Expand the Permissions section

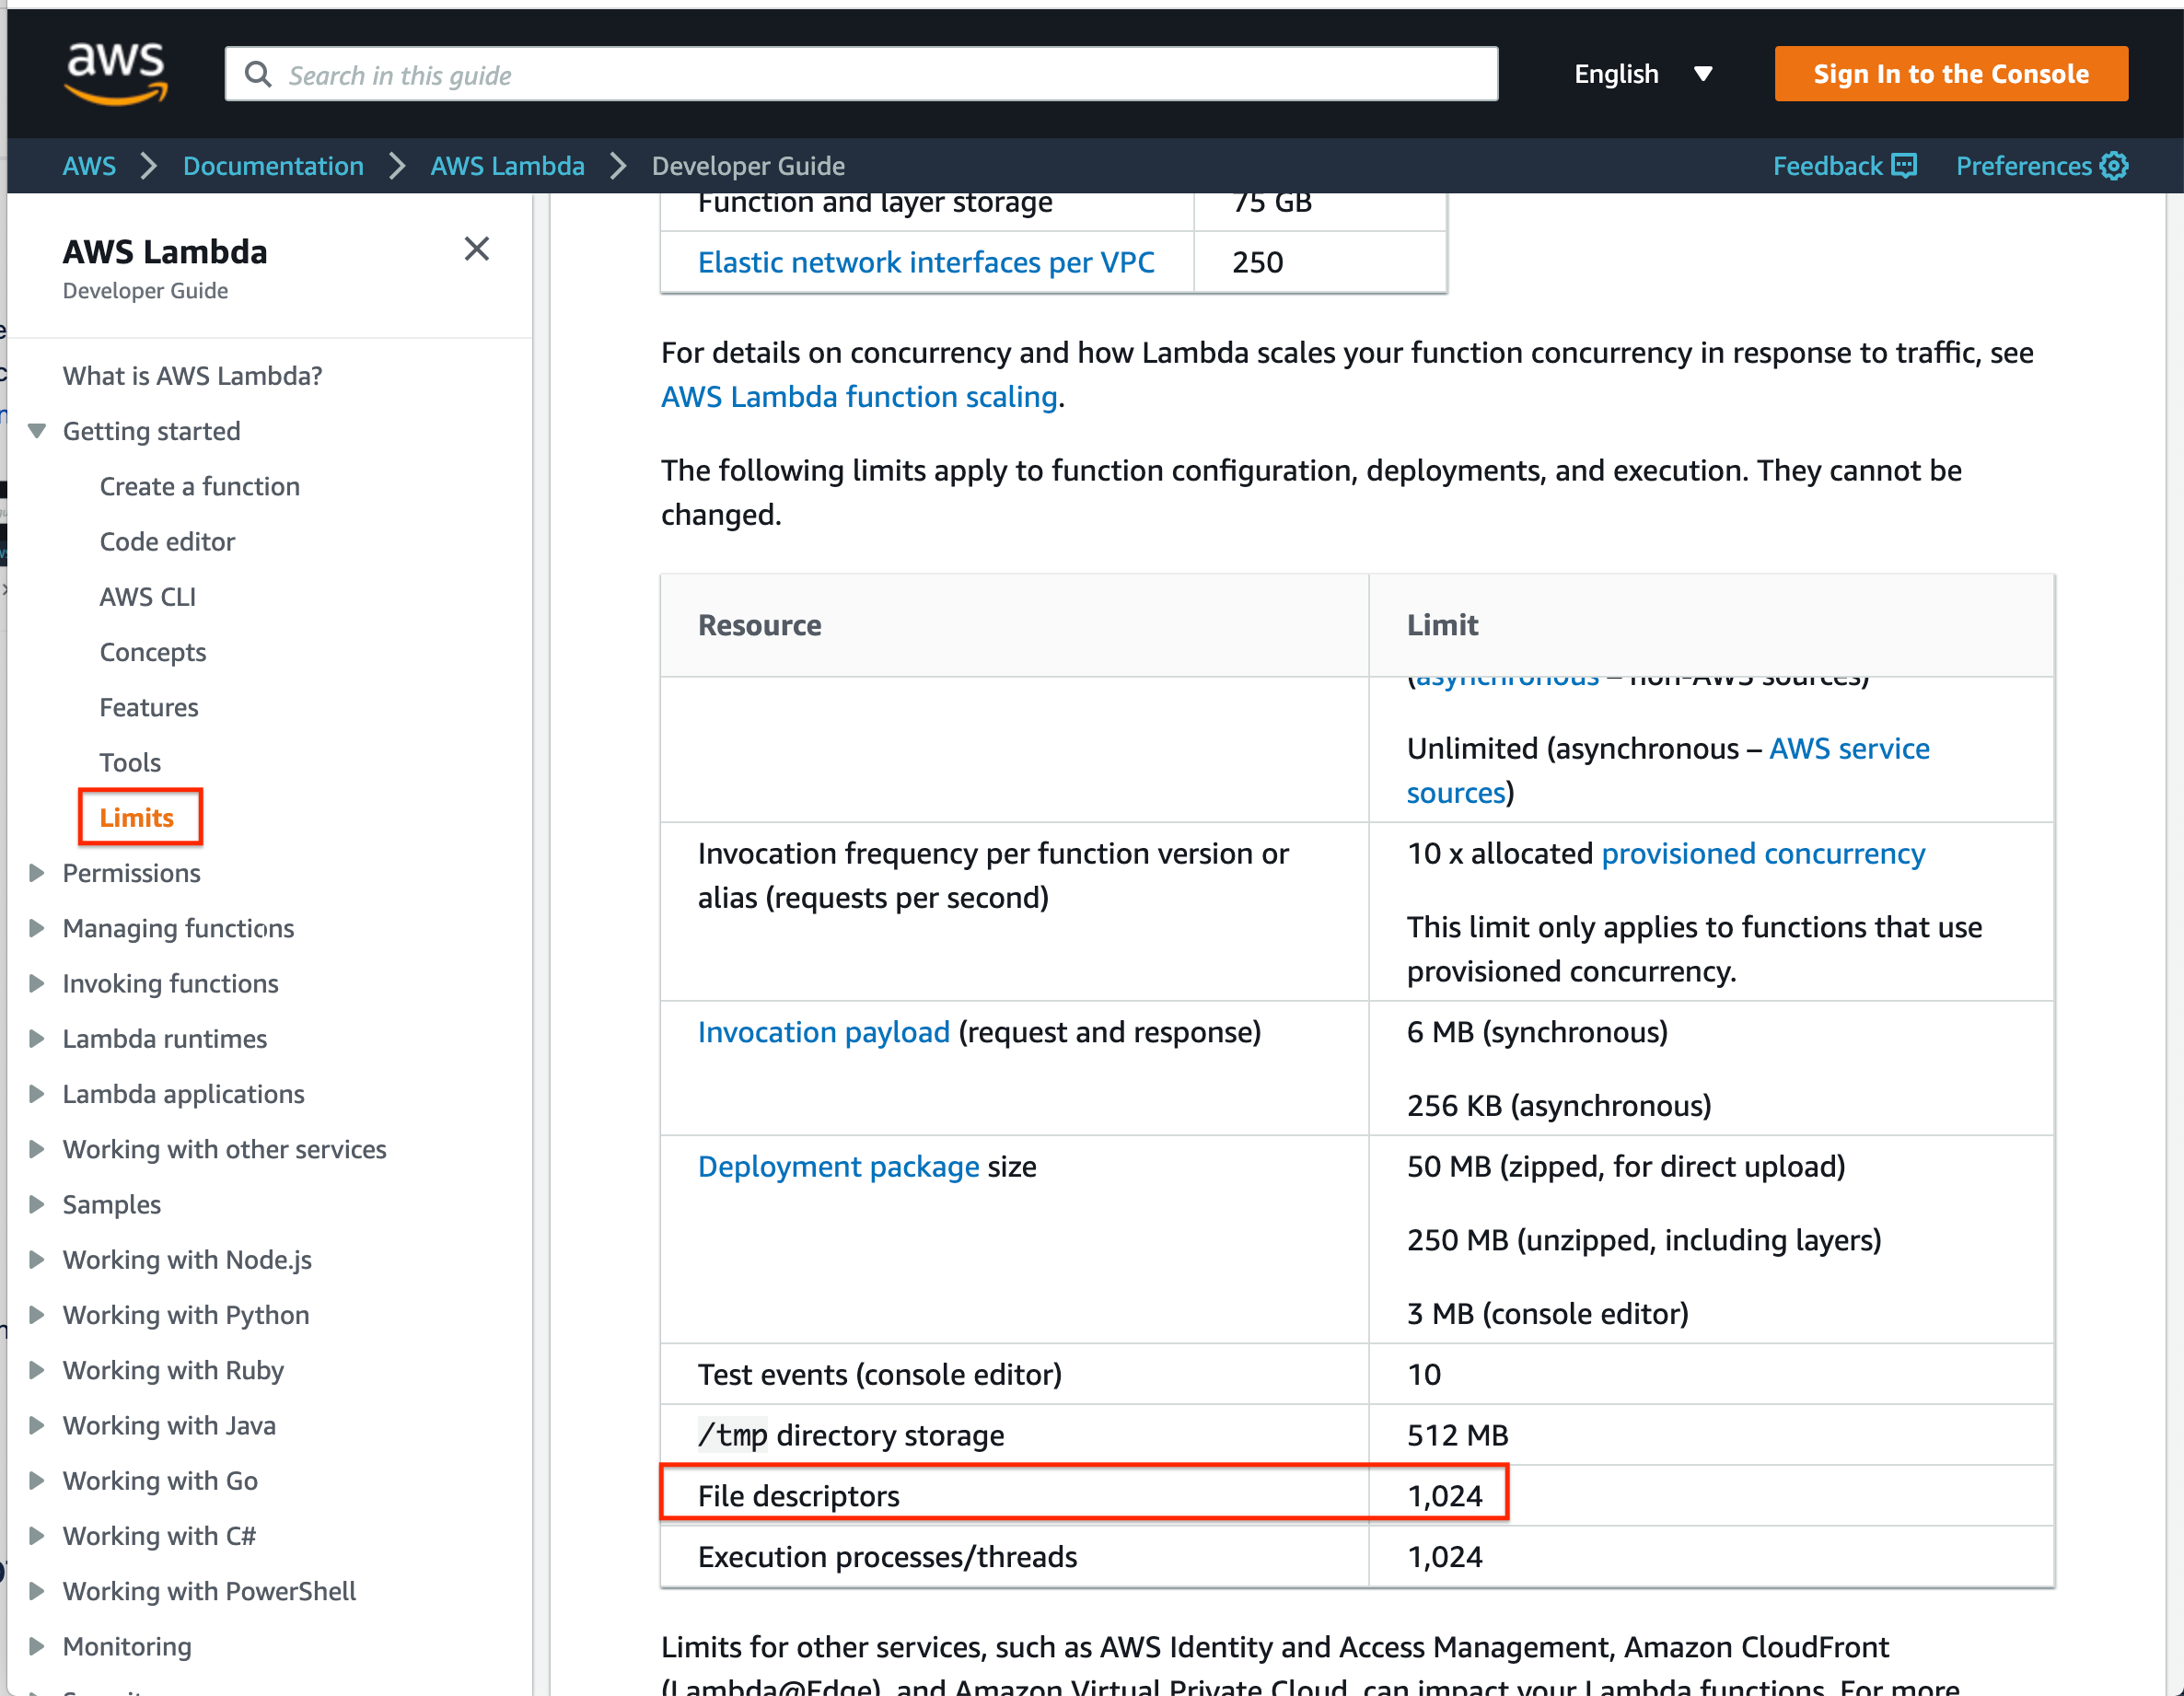pos(37,873)
